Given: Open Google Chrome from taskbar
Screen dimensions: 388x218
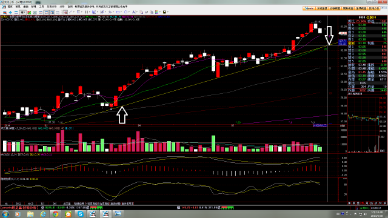Looking at the screenshot, I should (x=55, y=214).
